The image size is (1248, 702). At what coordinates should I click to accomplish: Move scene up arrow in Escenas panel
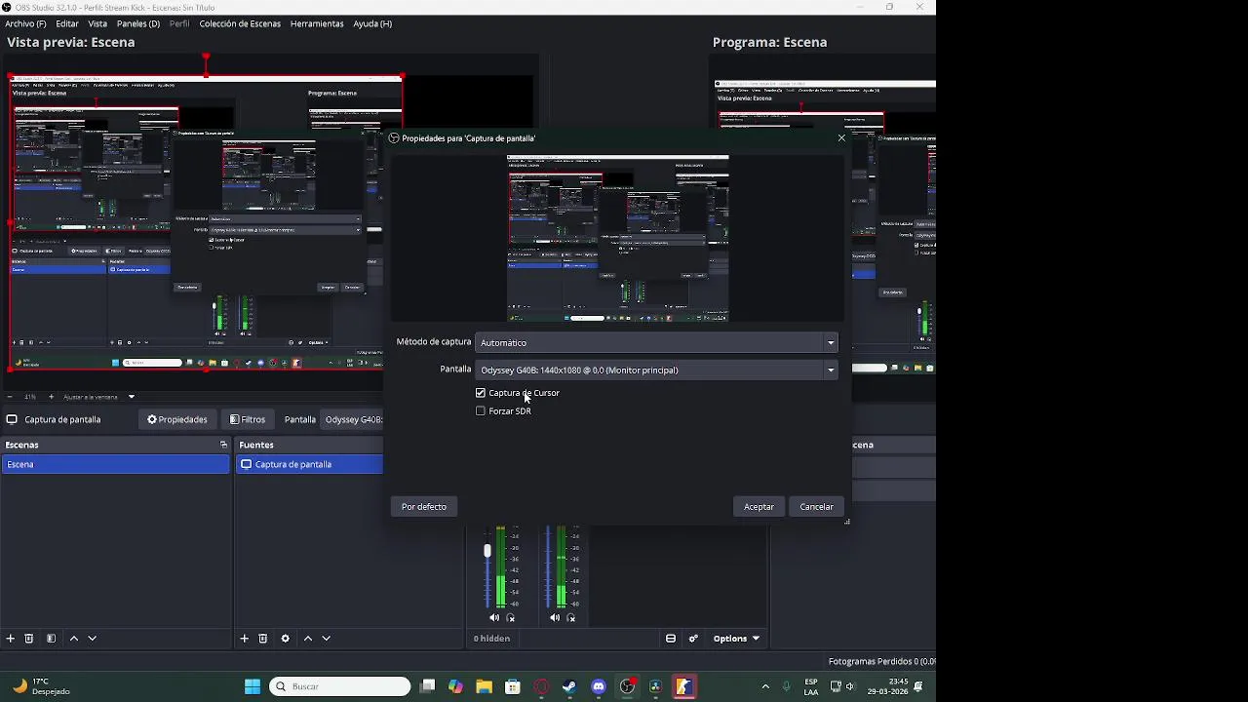coord(73,639)
